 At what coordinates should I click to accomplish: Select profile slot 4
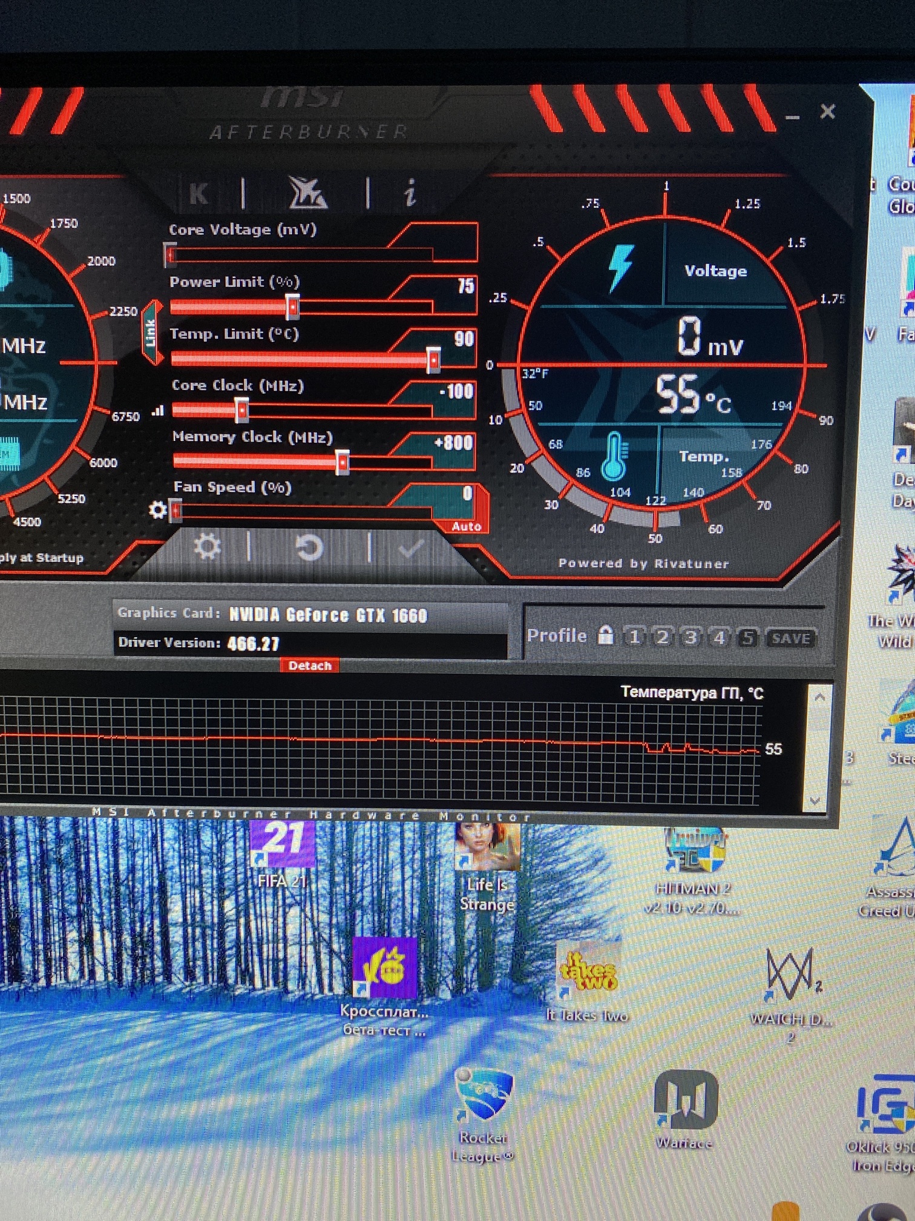(720, 637)
